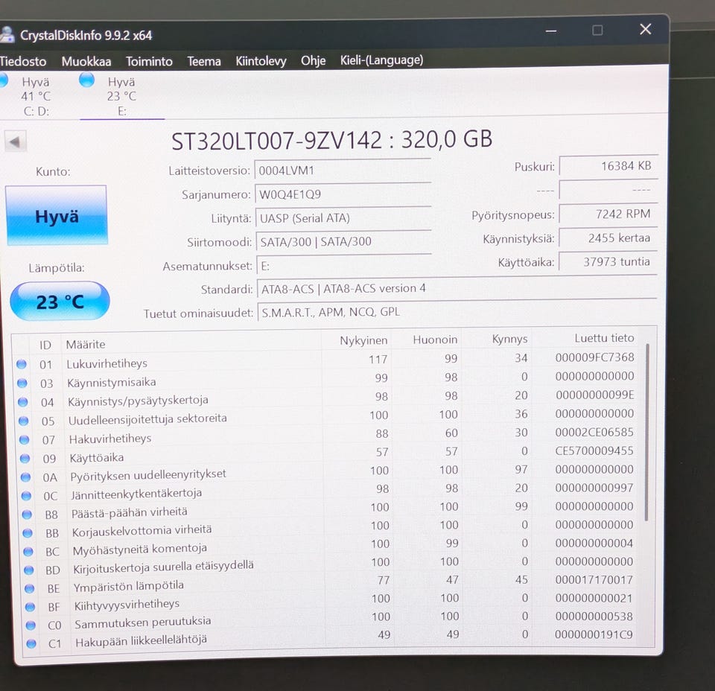Image resolution: width=715 pixels, height=691 pixels.
Task: Click the Hyvä health status button
Action: 57,215
